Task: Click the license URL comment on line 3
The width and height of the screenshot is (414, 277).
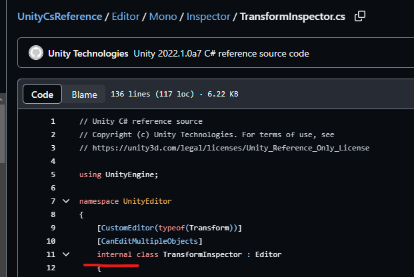Action: [x=224, y=148]
